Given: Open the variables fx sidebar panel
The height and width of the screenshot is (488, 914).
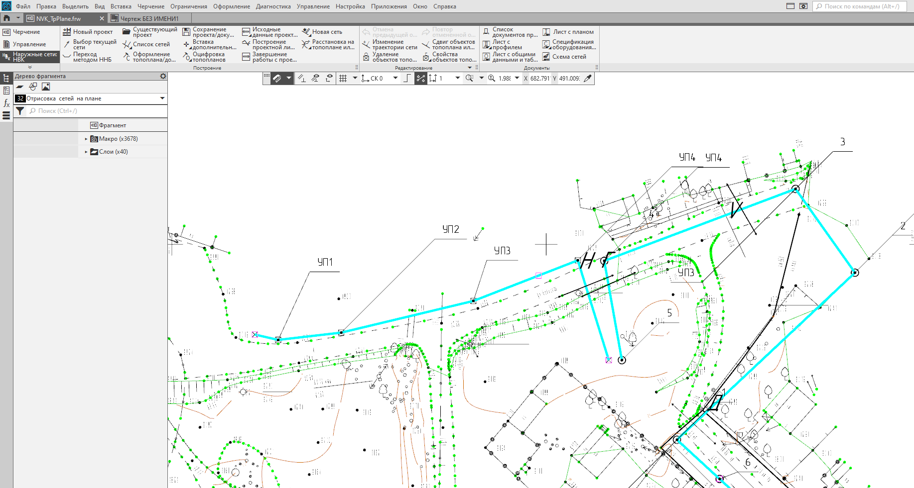Looking at the screenshot, I should point(6,103).
